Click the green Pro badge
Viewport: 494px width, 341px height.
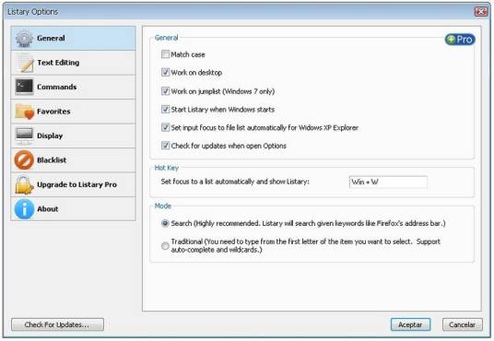(x=460, y=40)
